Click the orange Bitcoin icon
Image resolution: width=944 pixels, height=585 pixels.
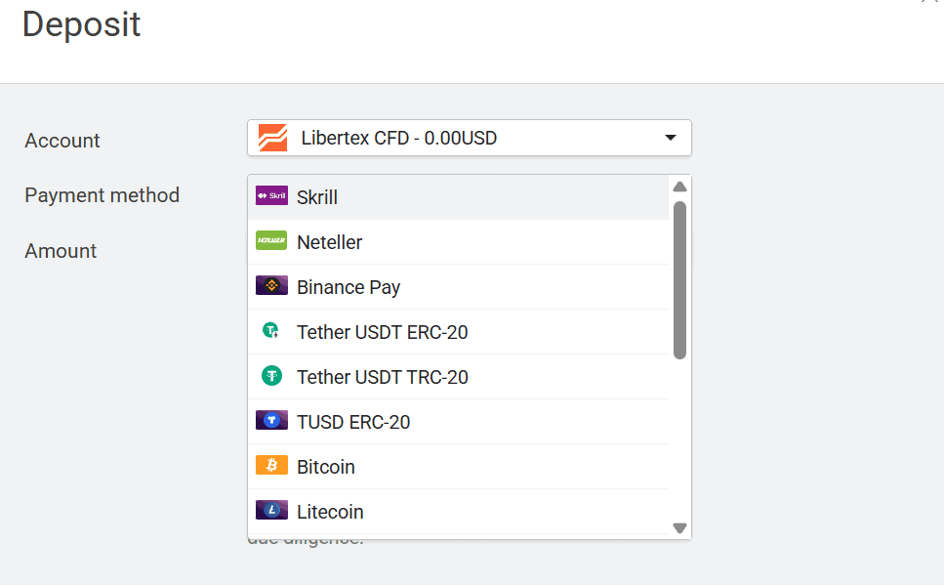[x=270, y=466]
